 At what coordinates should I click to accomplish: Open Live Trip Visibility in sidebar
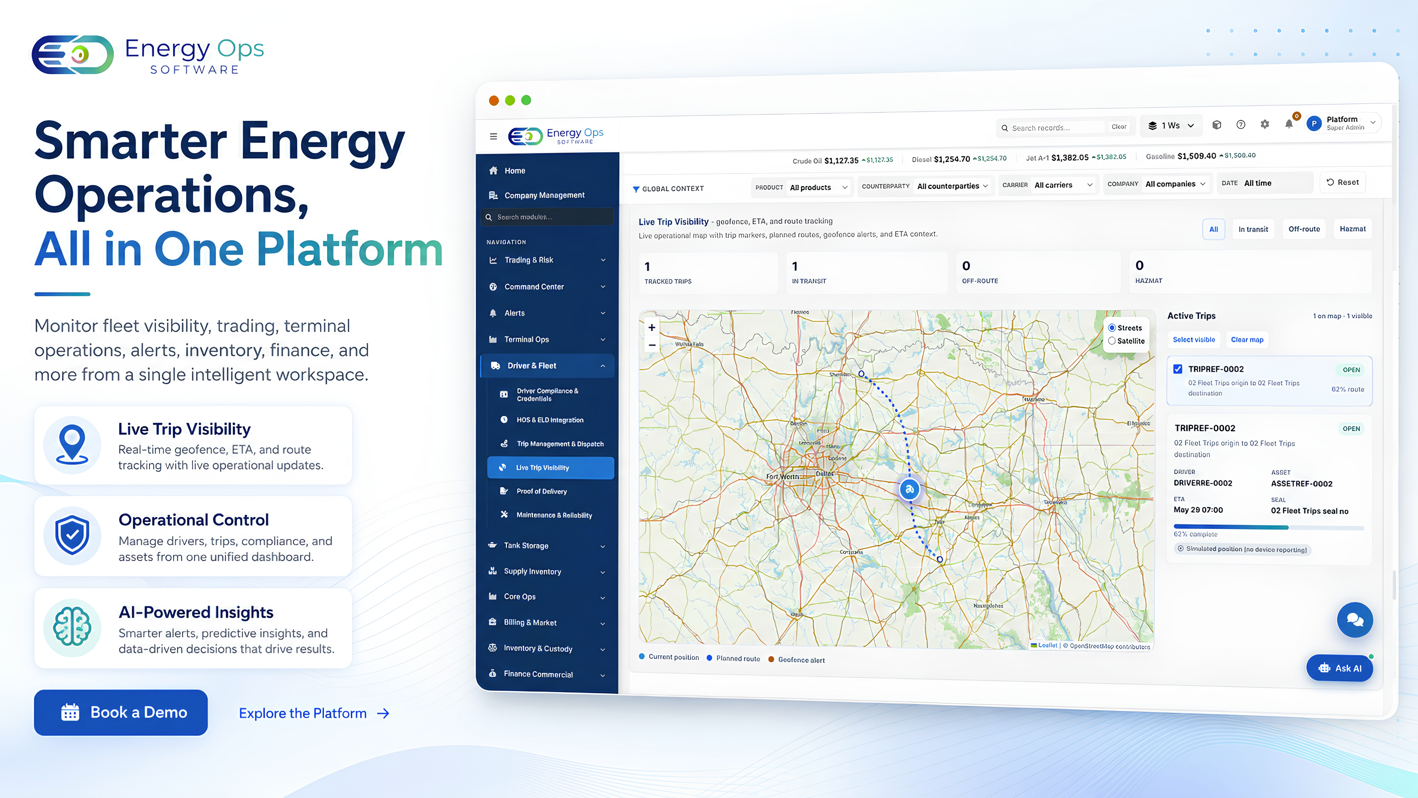pyautogui.click(x=550, y=468)
